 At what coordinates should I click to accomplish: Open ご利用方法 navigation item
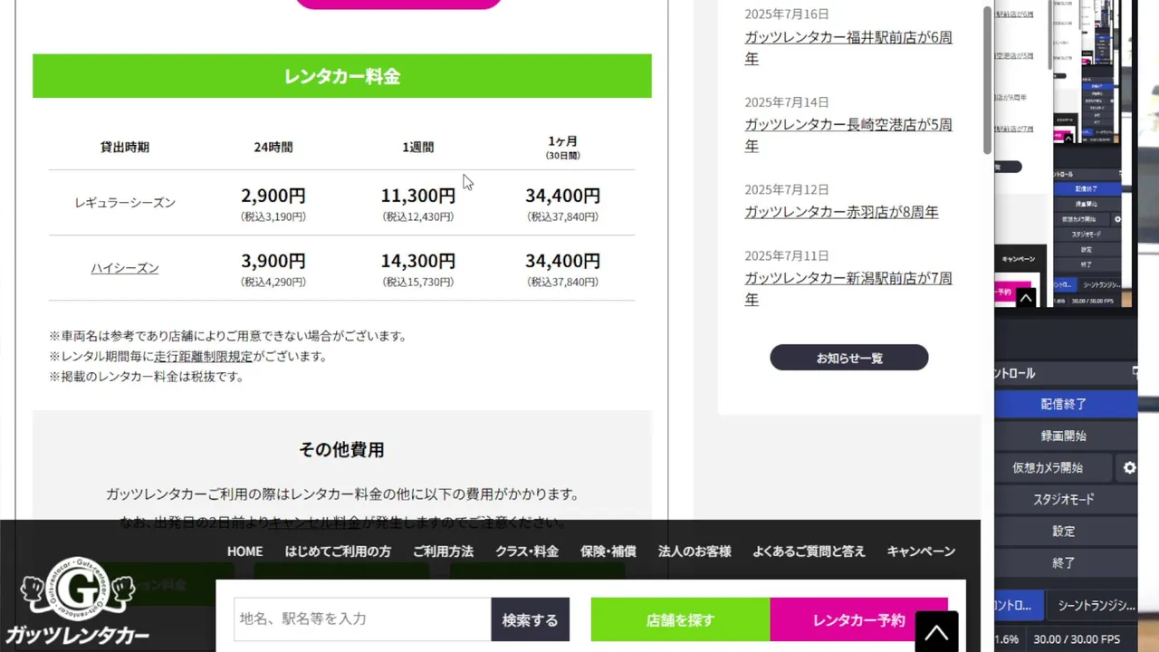click(x=443, y=551)
